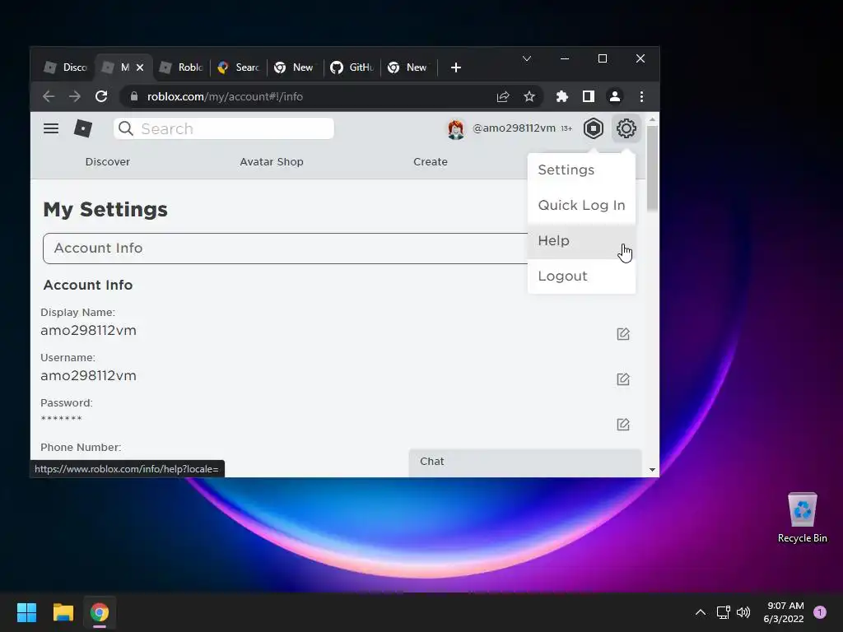Open the network status tray icon
Viewport: 843px width, 632px height.
(x=723, y=612)
